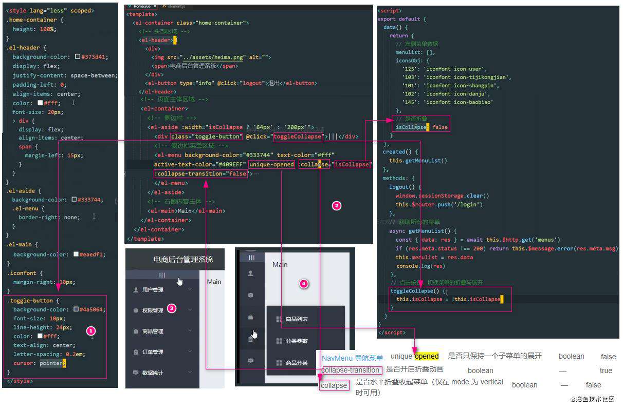623x410 pixels.
Task: Click the Vue icon on the Home.vue tab
Action: (130, 5)
